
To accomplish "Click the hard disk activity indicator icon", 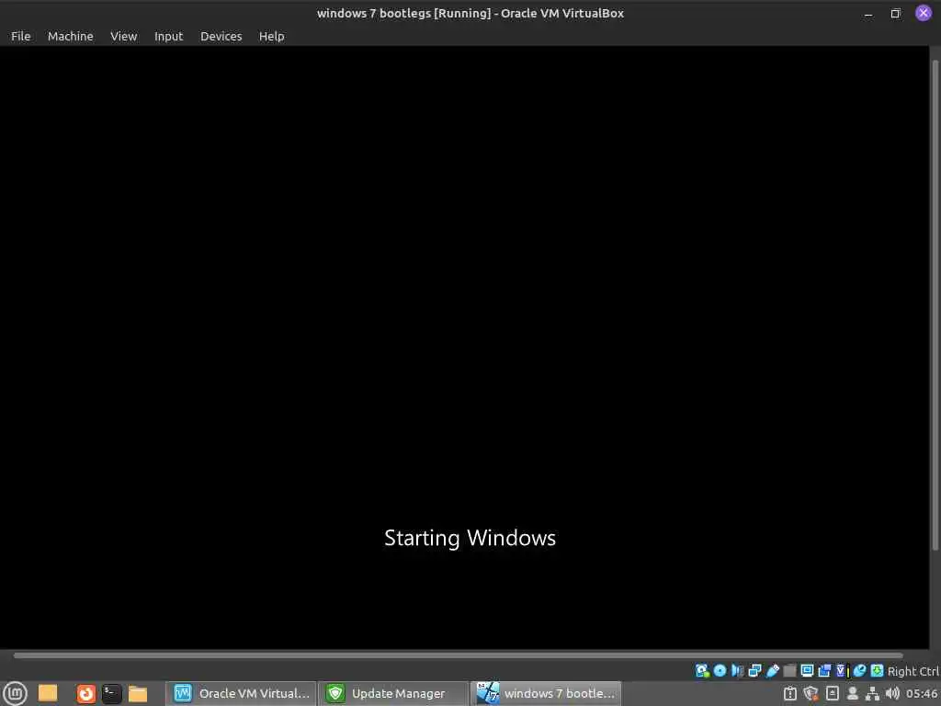I will coord(702,670).
